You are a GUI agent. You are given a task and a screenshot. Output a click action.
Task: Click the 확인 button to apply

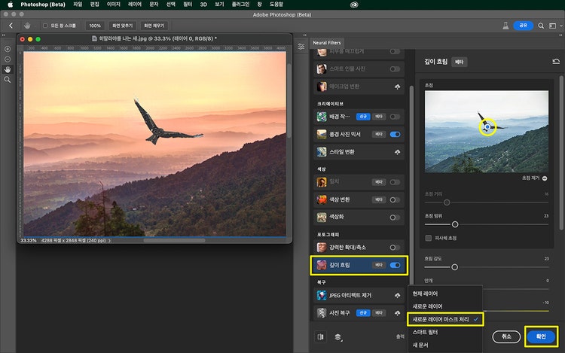(x=541, y=336)
